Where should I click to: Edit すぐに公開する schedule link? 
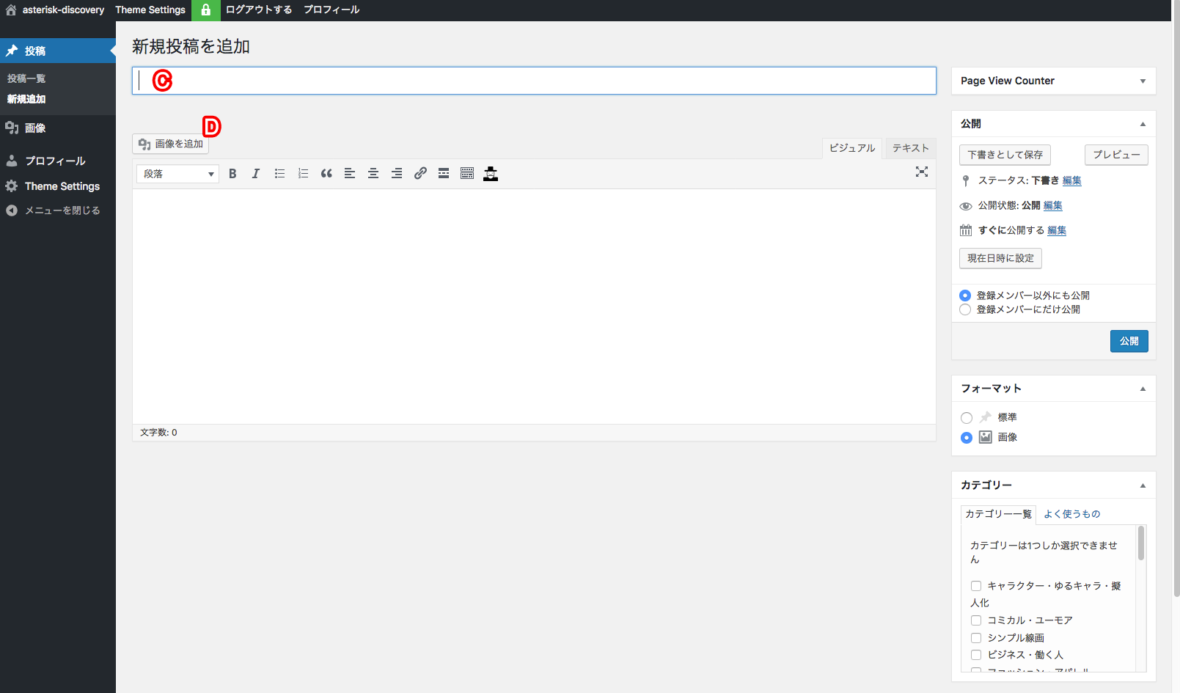tap(1057, 230)
